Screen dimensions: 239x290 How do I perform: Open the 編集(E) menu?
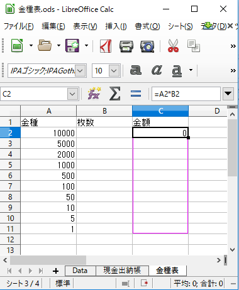click(x=53, y=26)
